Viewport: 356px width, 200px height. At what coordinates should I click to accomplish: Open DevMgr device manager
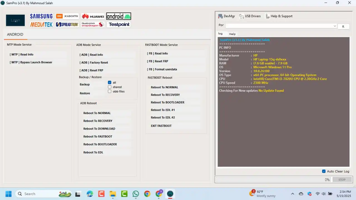point(226,16)
